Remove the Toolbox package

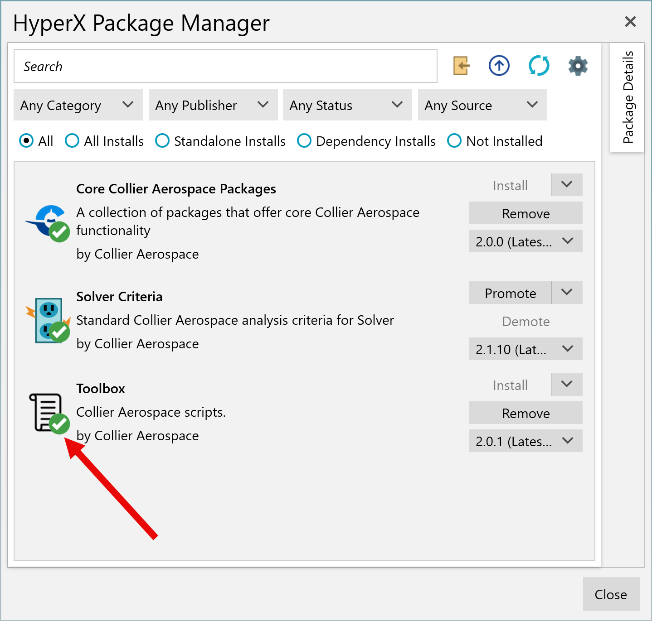pos(526,413)
